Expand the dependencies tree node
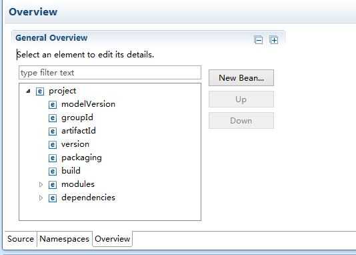Screen dimensions: 356x255 (x=41, y=198)
